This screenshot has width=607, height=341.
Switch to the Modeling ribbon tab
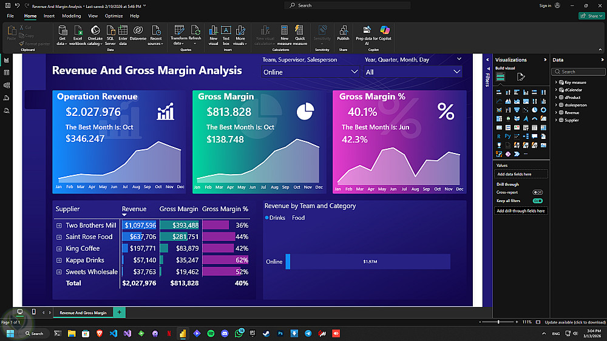pyautogui.click(x=72, y=16)
